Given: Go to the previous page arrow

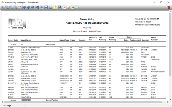Looking at the screenshot, I should coord(28,7).
